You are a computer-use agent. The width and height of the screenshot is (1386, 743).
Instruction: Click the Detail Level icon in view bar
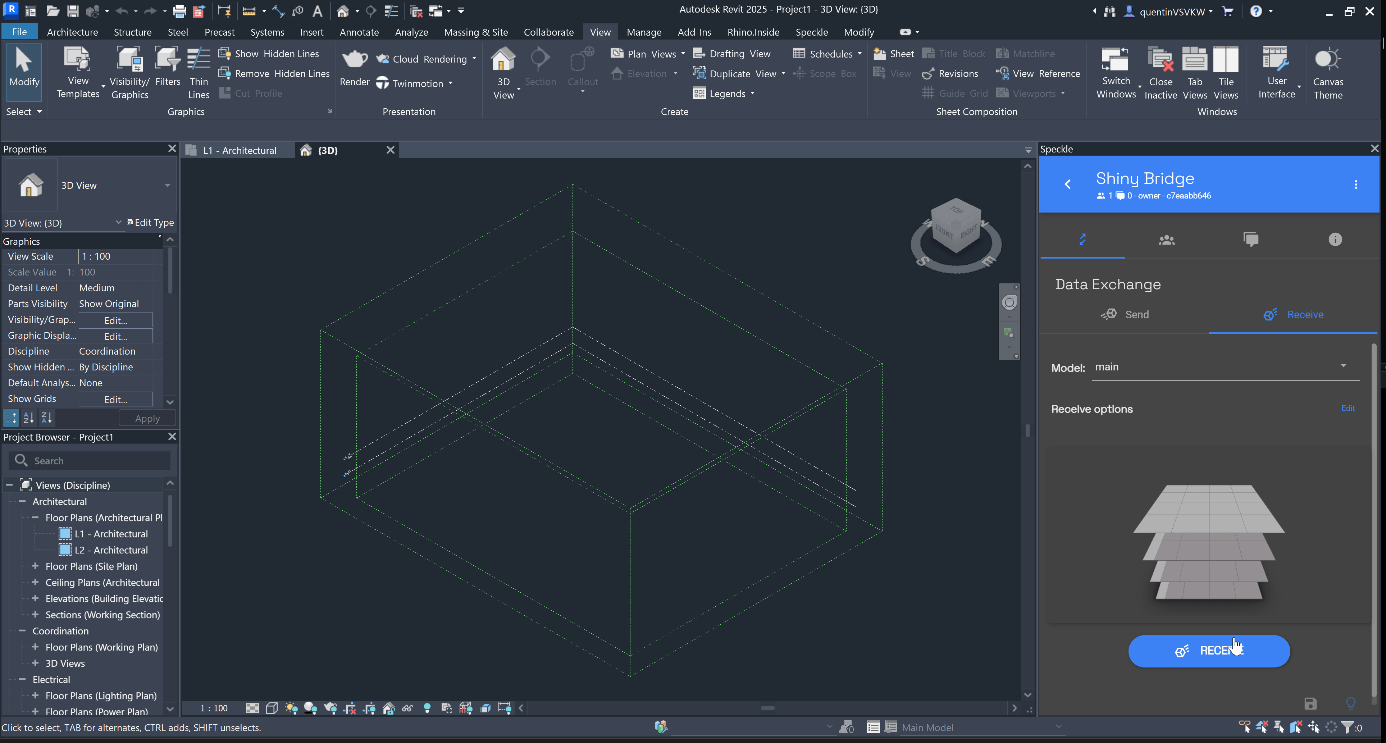[252, 708]
